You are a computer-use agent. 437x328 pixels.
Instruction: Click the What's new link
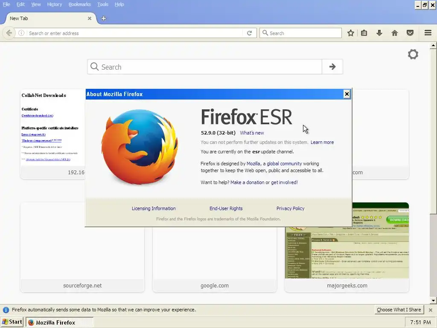click(x=252, y=133)
